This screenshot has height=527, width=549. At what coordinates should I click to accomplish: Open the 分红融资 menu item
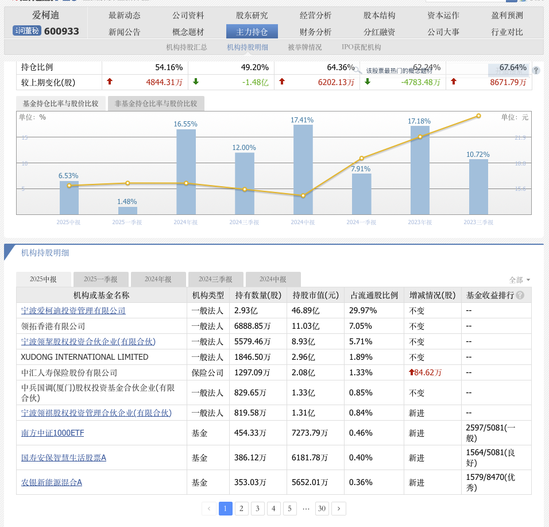coord(379,32)
